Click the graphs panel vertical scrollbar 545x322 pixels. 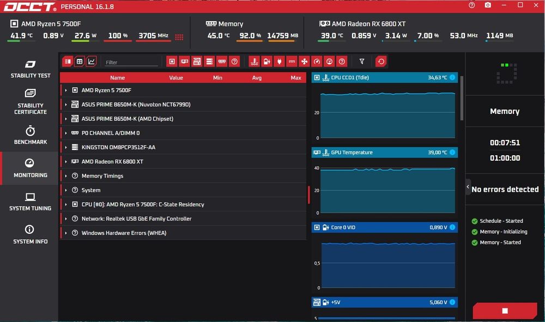click(x=462, y=98)
